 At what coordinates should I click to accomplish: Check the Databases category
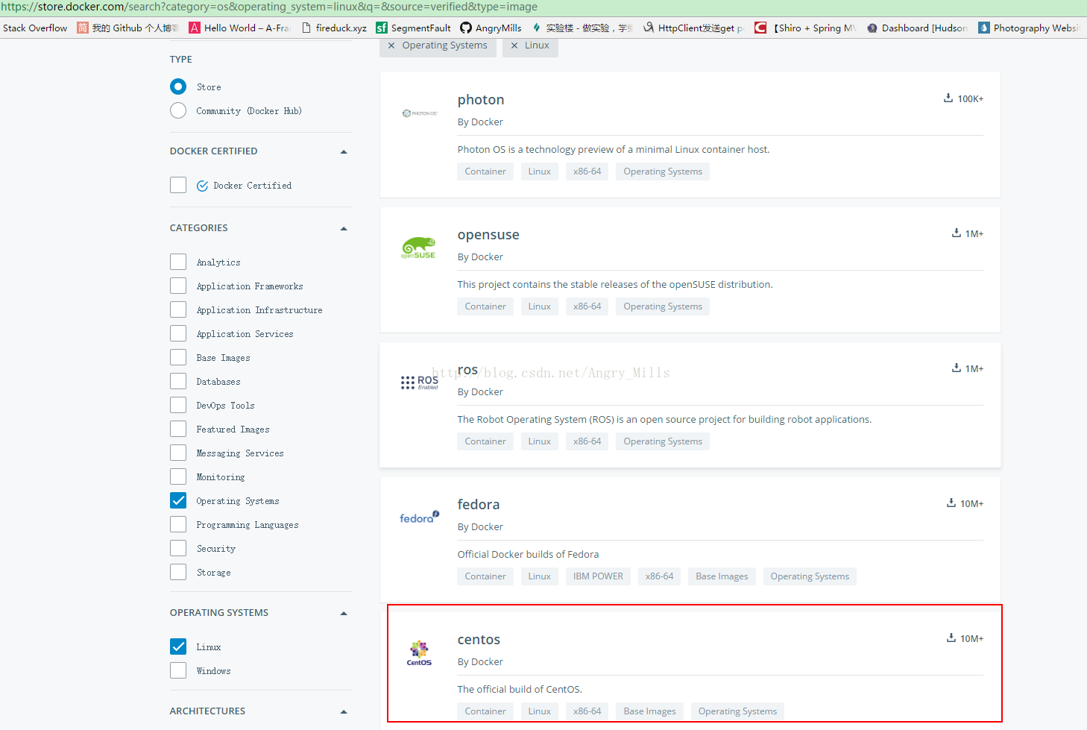coord(178,381)
